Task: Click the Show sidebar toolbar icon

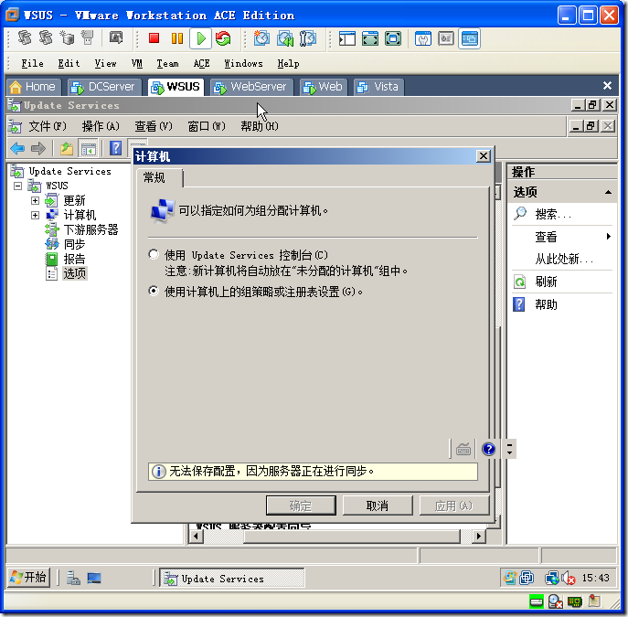Action: (x=346, y=38)
